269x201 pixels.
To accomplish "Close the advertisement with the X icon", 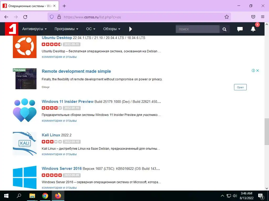I will [x=257, y=71].
